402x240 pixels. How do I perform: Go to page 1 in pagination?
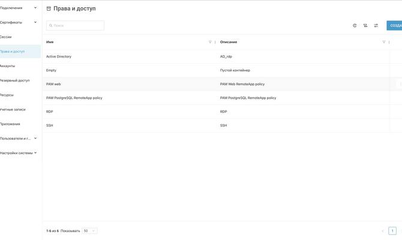point(392,231)
